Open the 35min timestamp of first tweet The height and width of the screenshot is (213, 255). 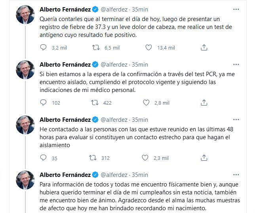pos(140,9)
